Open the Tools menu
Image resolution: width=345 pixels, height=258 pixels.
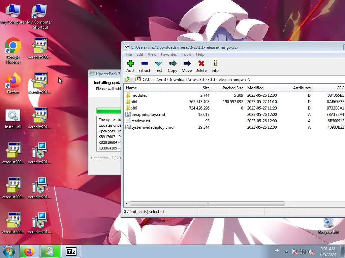coord(186,54)
